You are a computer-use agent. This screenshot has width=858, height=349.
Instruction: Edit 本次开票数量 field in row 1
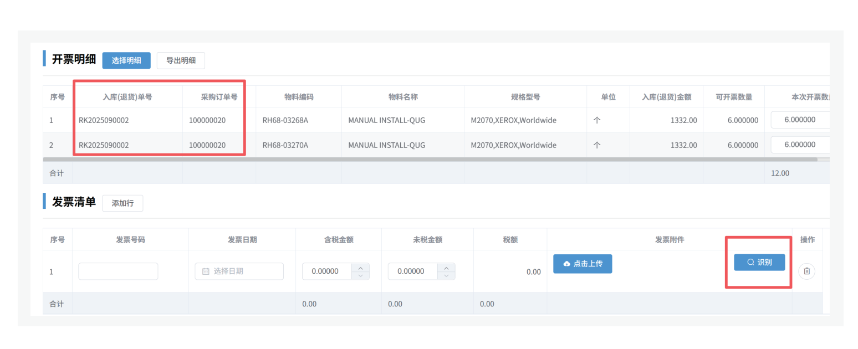[799, 120]
